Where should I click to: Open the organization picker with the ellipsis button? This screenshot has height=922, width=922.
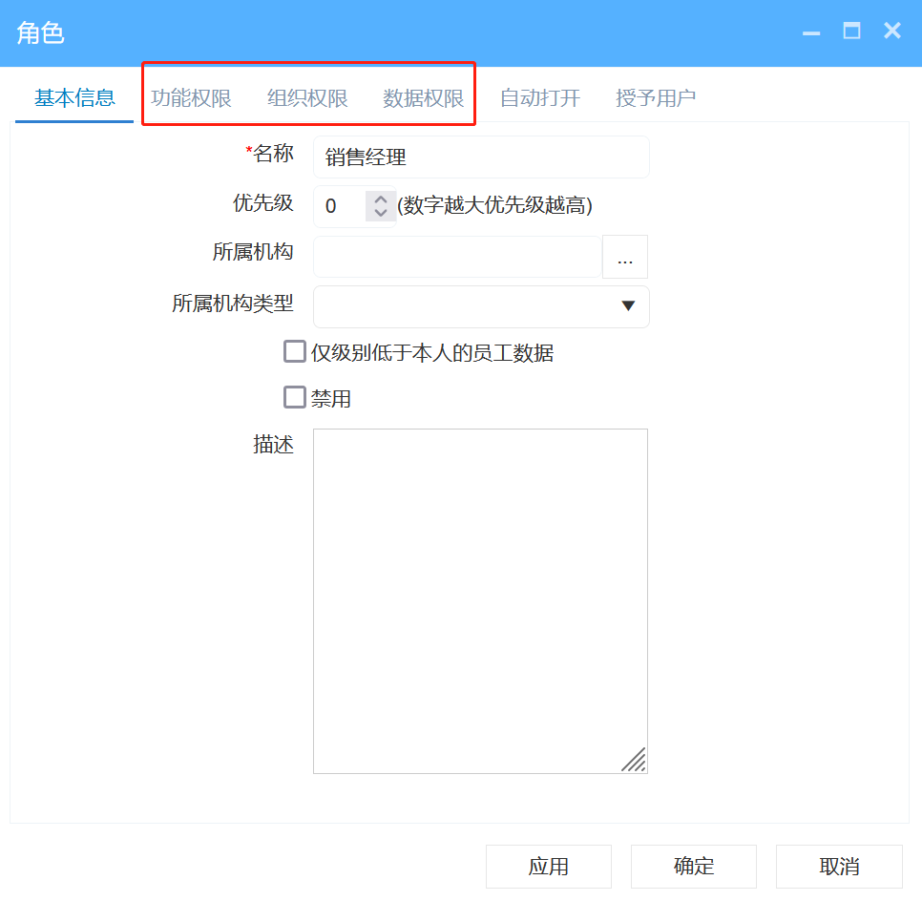(x=625, y=256)
